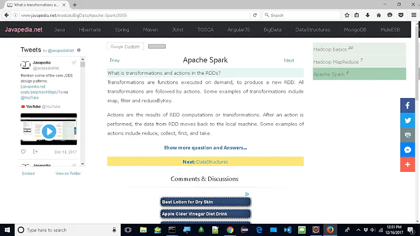The image size is (420, 236).
Task: Click Best Lotion for Dry Skin ad
Action: pos(205,202)
